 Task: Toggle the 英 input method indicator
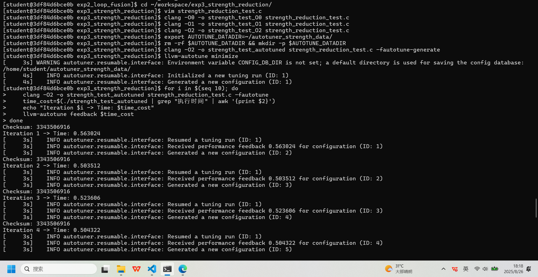[466, 269]
